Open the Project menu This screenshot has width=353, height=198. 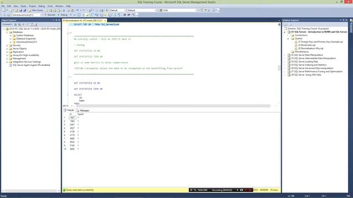click(x=33, y=6)
